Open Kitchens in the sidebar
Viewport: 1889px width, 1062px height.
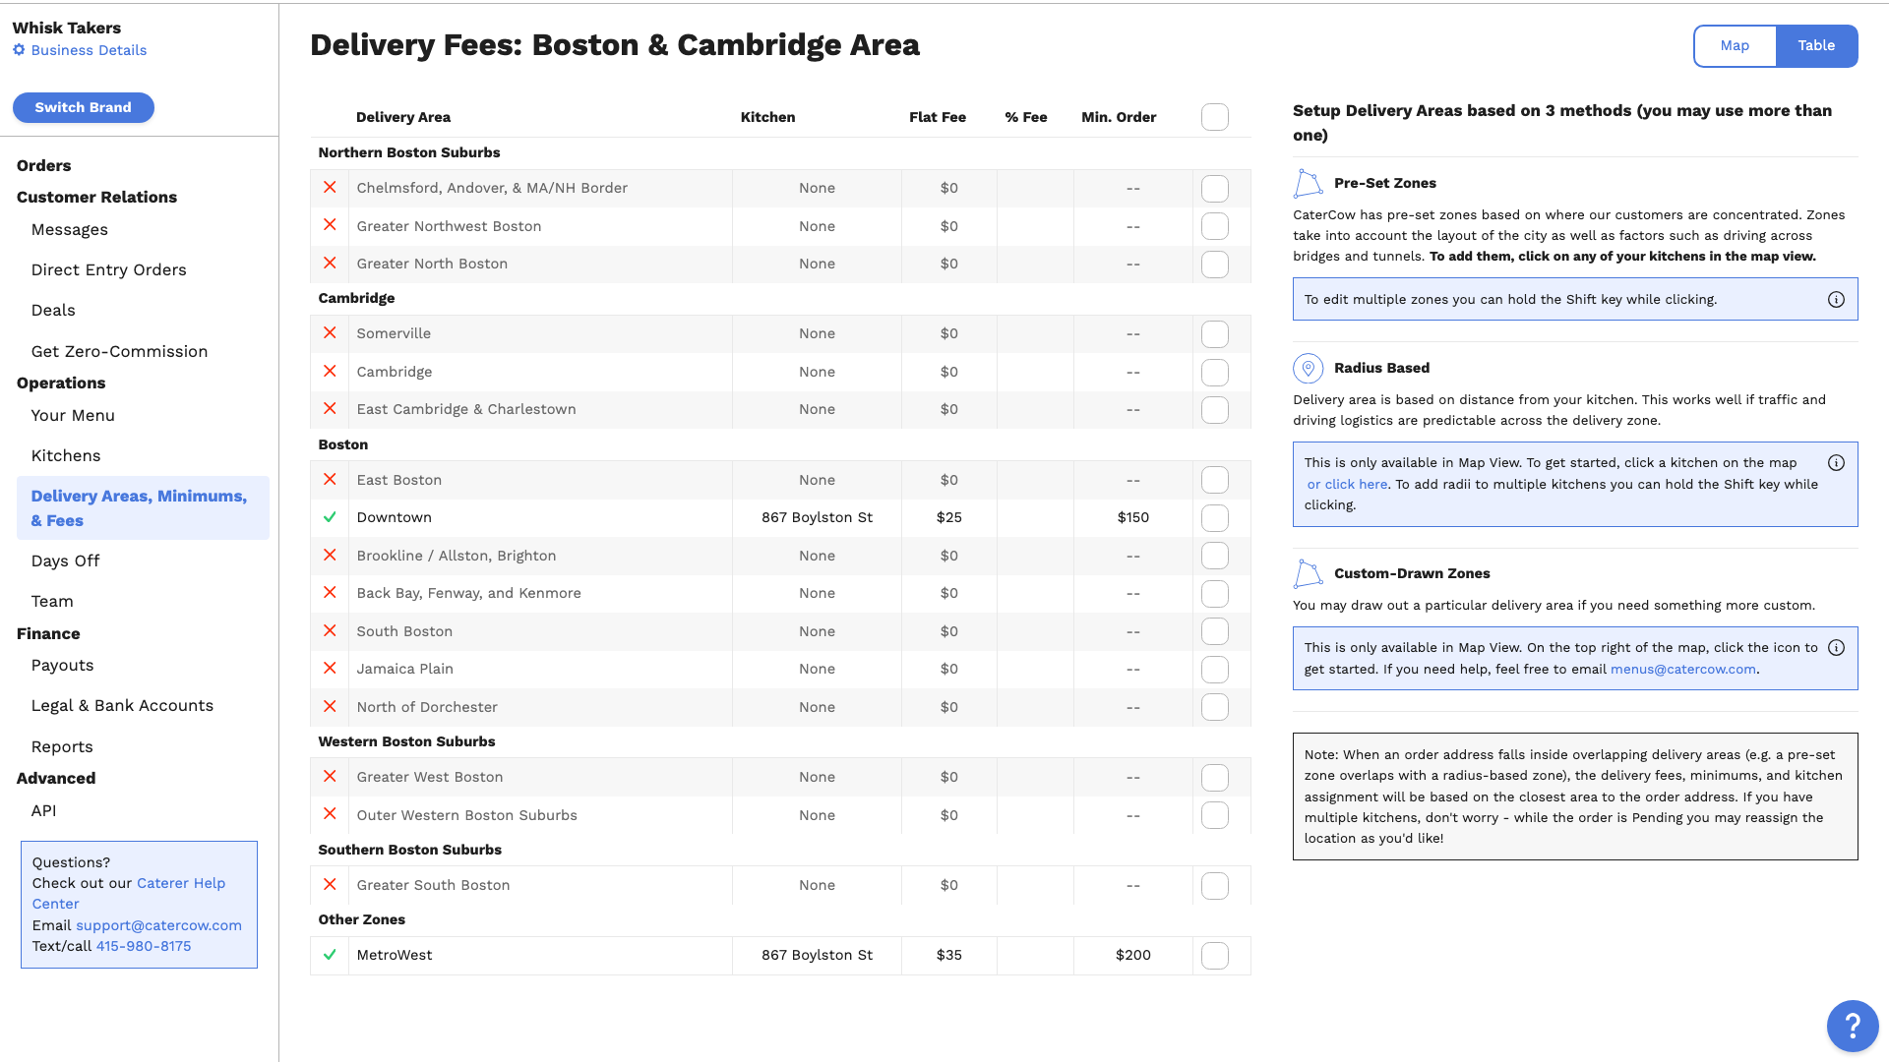(x=66, y=456)
